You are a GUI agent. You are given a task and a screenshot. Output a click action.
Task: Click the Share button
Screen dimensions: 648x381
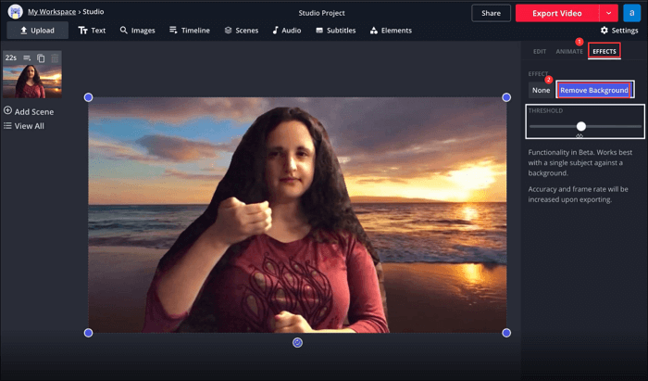[491, 13]
